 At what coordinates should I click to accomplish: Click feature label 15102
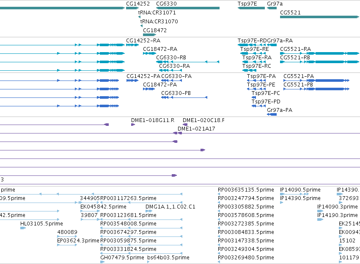tap(347, 241)
